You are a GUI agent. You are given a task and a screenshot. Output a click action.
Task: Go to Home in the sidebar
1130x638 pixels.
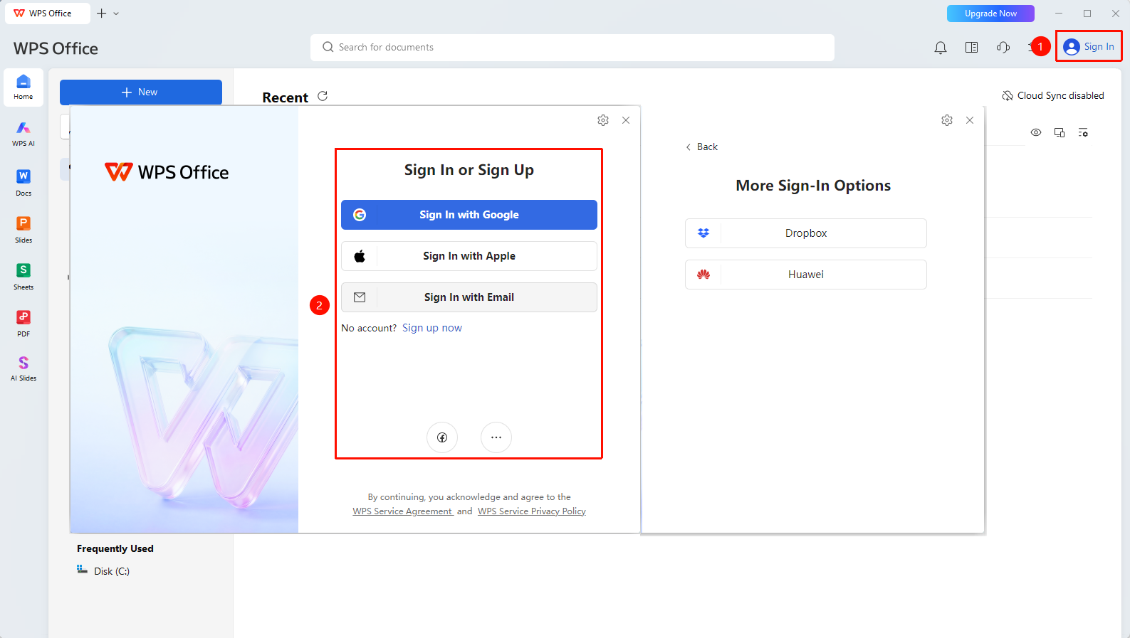point(23,87)
